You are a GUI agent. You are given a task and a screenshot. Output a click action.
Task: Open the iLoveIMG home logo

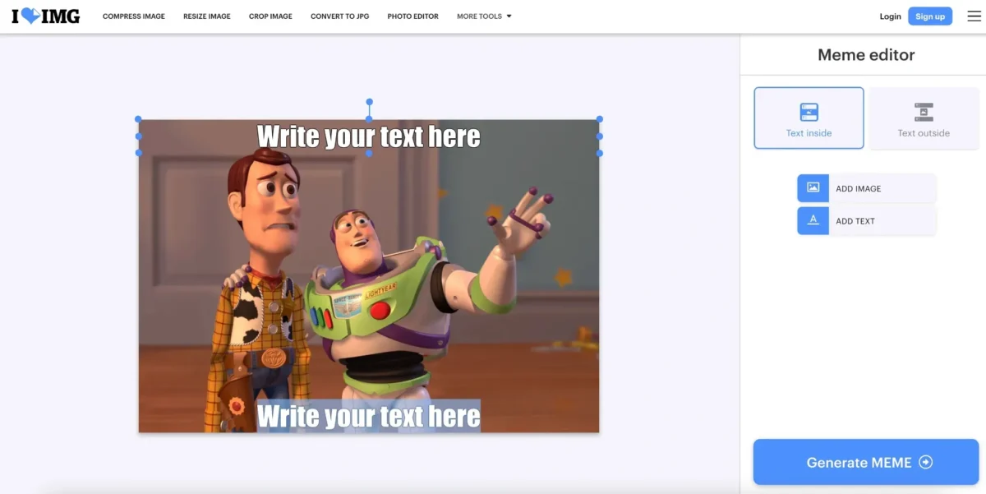pyautogui.click(x=46, y=16)
